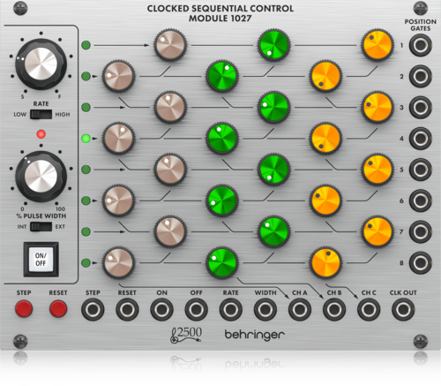Hit the red STEP push button
This screenshot has width=441, height=386.
(24, 308)
